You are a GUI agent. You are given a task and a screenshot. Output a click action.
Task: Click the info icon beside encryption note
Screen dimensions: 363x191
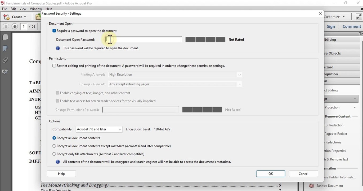(x=58, y=162)
